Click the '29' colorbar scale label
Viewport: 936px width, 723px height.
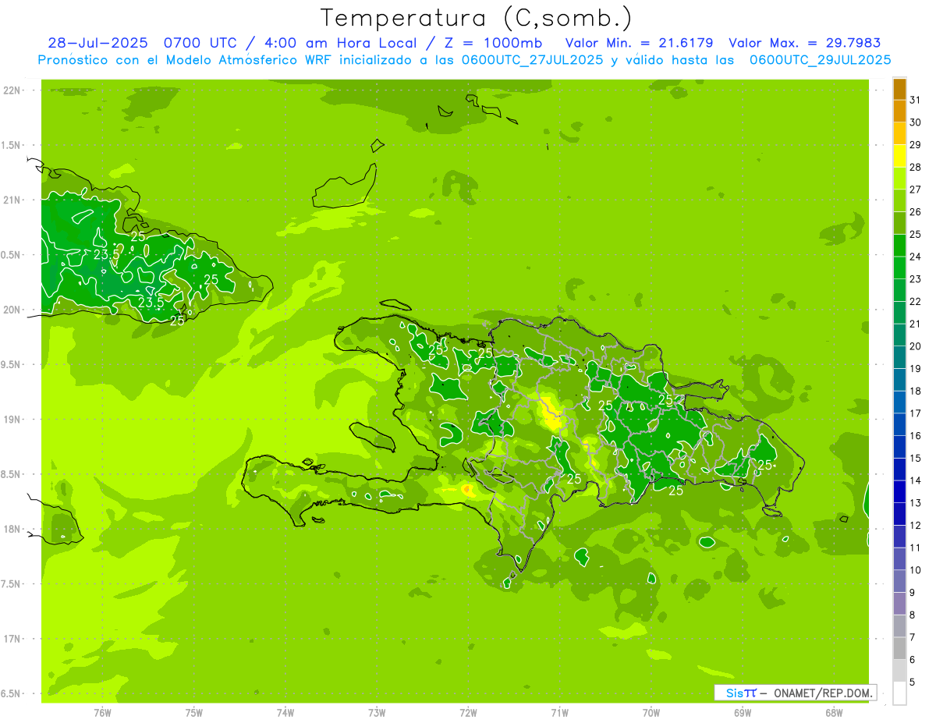pos(916,144)
